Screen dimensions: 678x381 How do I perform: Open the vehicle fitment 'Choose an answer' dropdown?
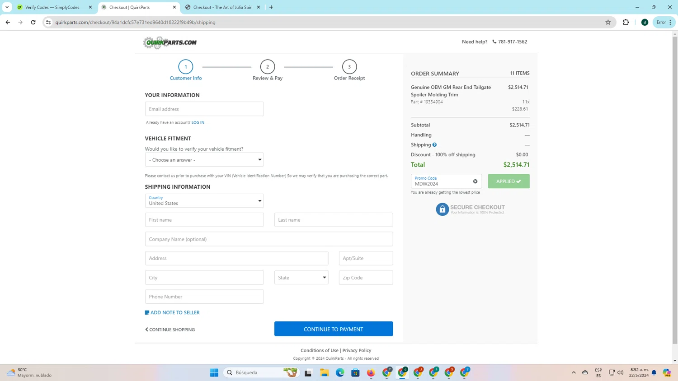pyautogui.click(x=204, y=160)
